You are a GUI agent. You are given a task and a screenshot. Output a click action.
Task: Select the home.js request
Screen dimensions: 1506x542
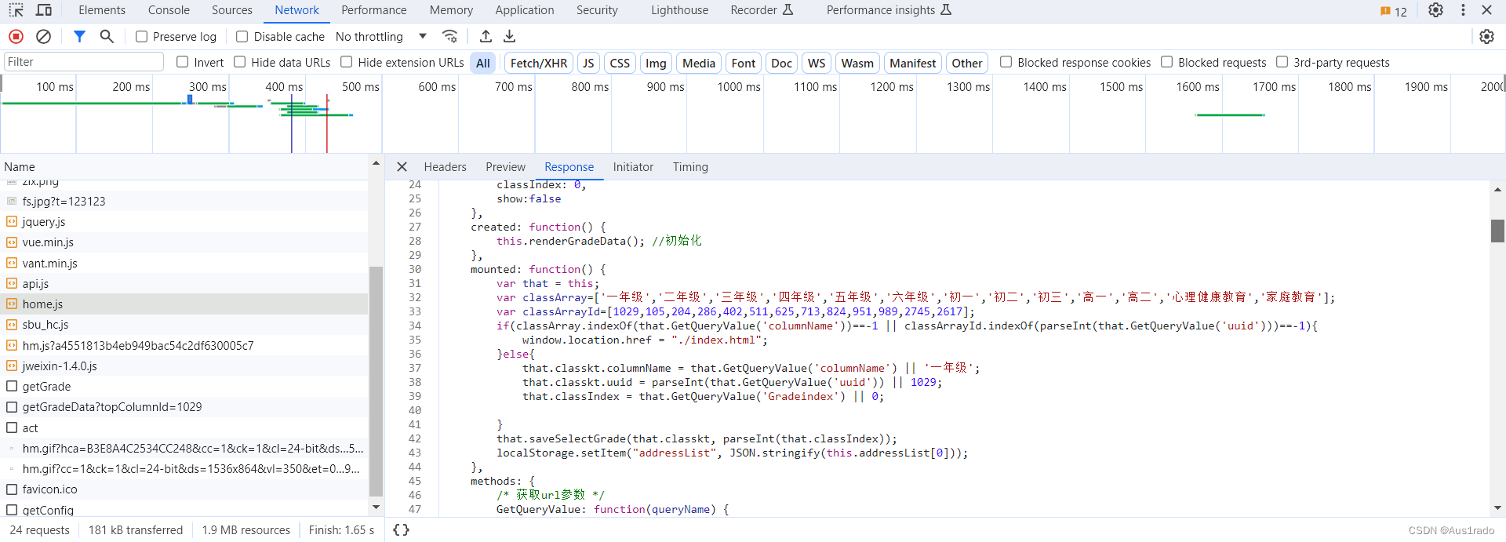[x=184, y=304]
